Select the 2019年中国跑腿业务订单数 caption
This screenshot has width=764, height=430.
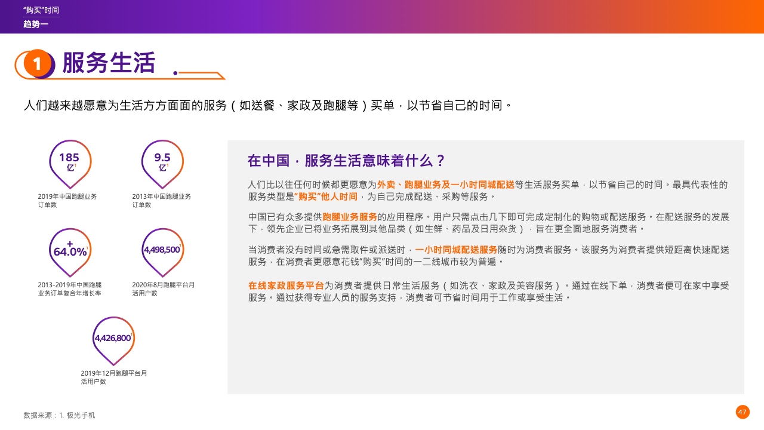point(67,200)
